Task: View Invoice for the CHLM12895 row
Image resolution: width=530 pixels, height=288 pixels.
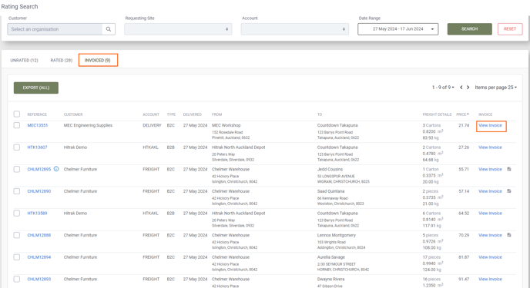Action: click(490, 169)
